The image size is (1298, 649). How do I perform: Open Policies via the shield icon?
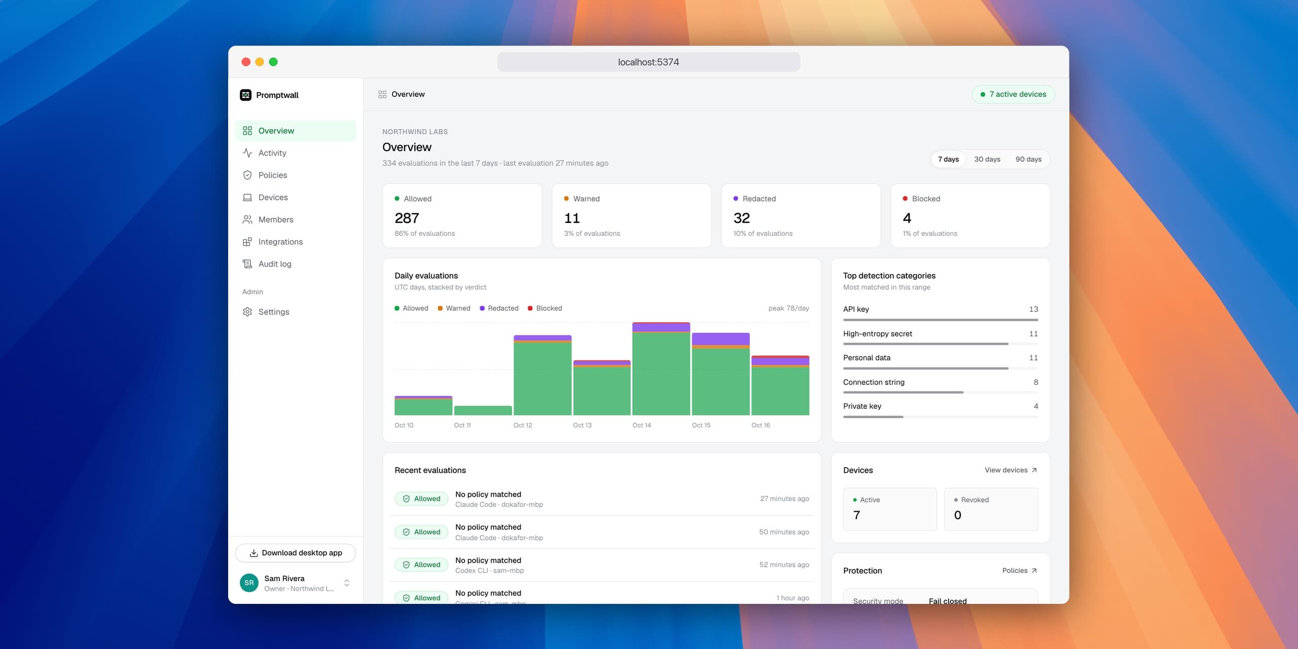pos(247,175)
